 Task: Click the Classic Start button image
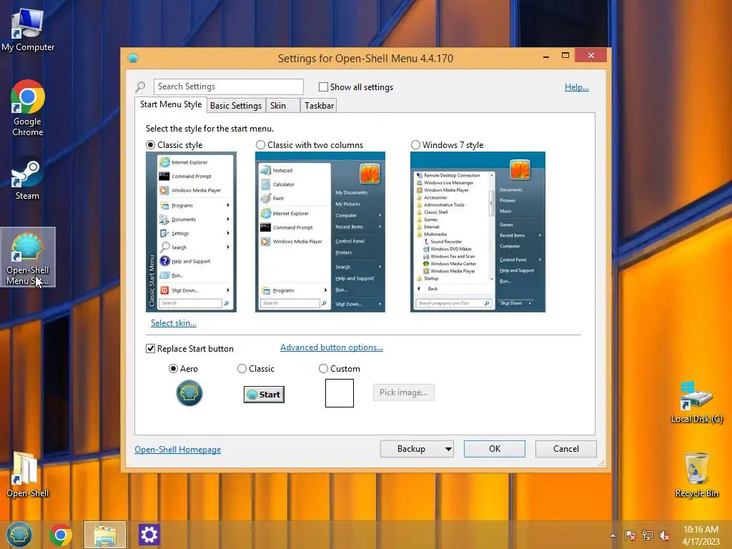point(264,395)
